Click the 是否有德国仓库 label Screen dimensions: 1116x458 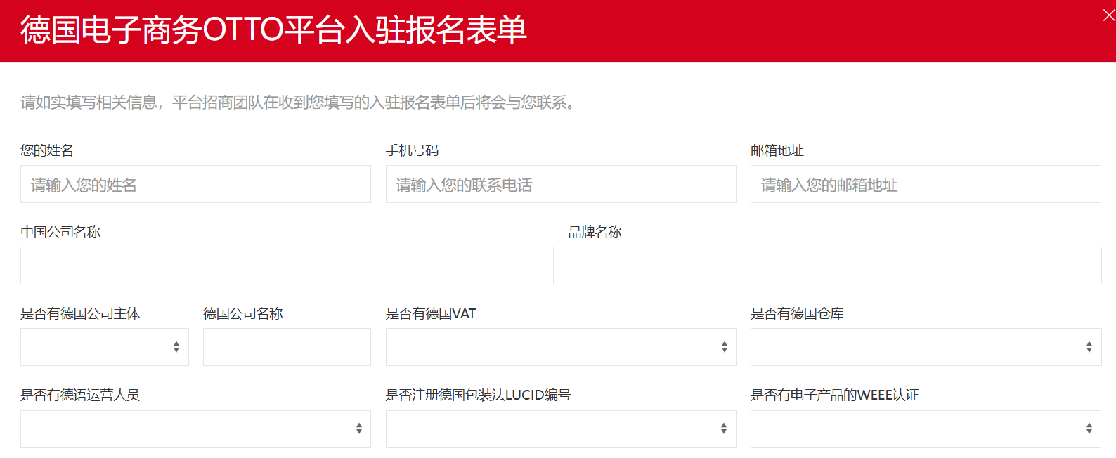click(797, 313)
